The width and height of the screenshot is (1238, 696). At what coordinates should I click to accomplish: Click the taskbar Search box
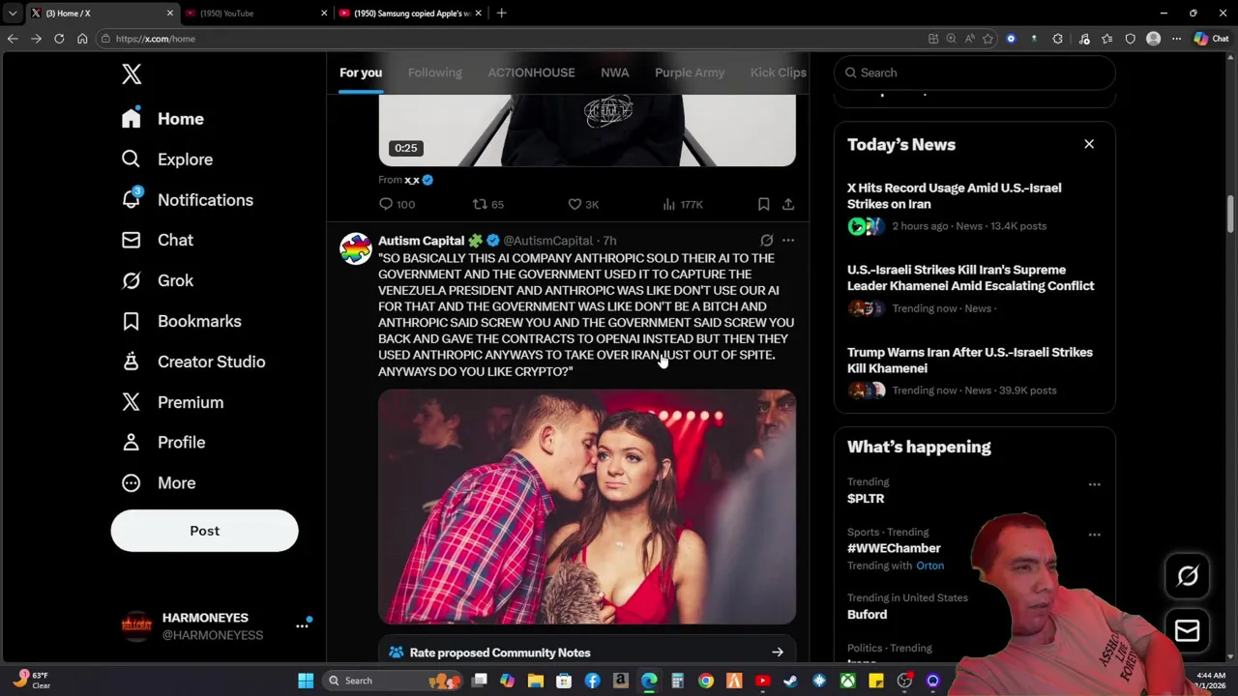pyautogui.click(x=394, y=681)
